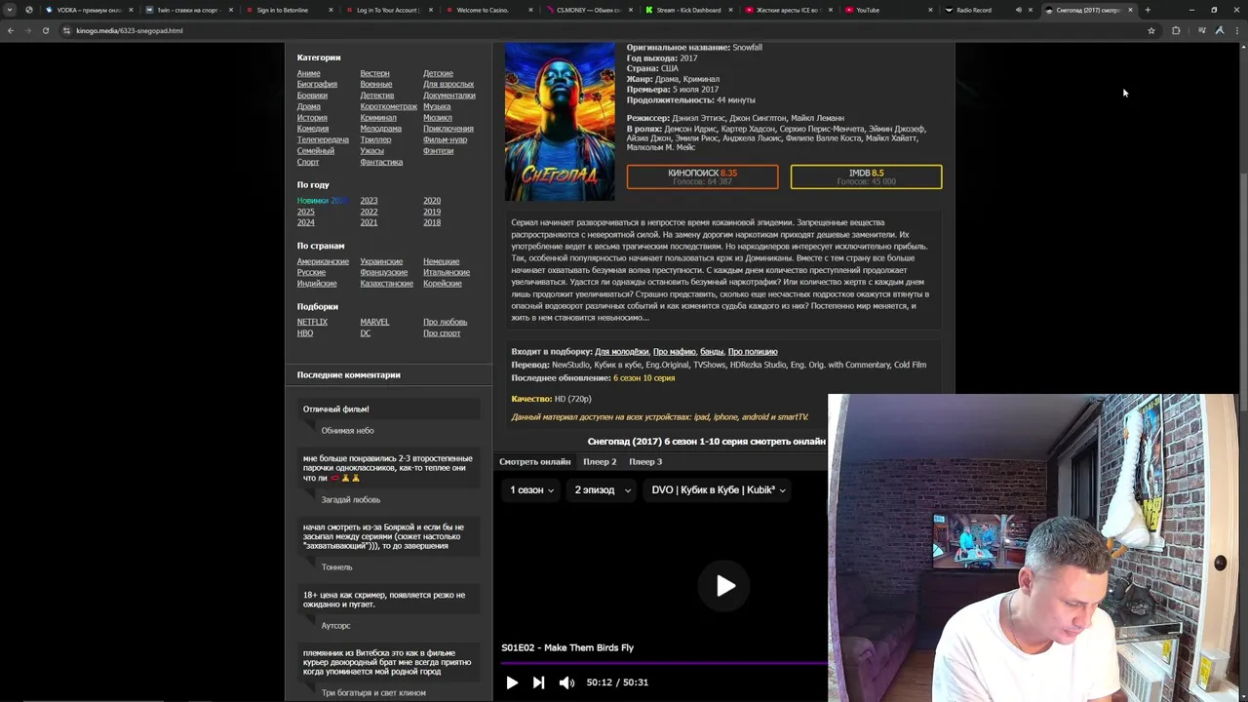Click the browser back arrow

11,30
